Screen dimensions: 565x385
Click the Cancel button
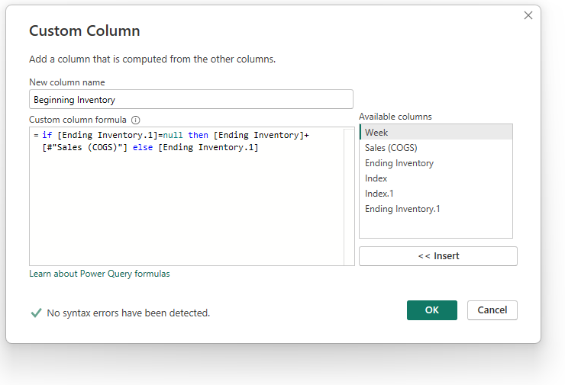click(x=492, y=310)
